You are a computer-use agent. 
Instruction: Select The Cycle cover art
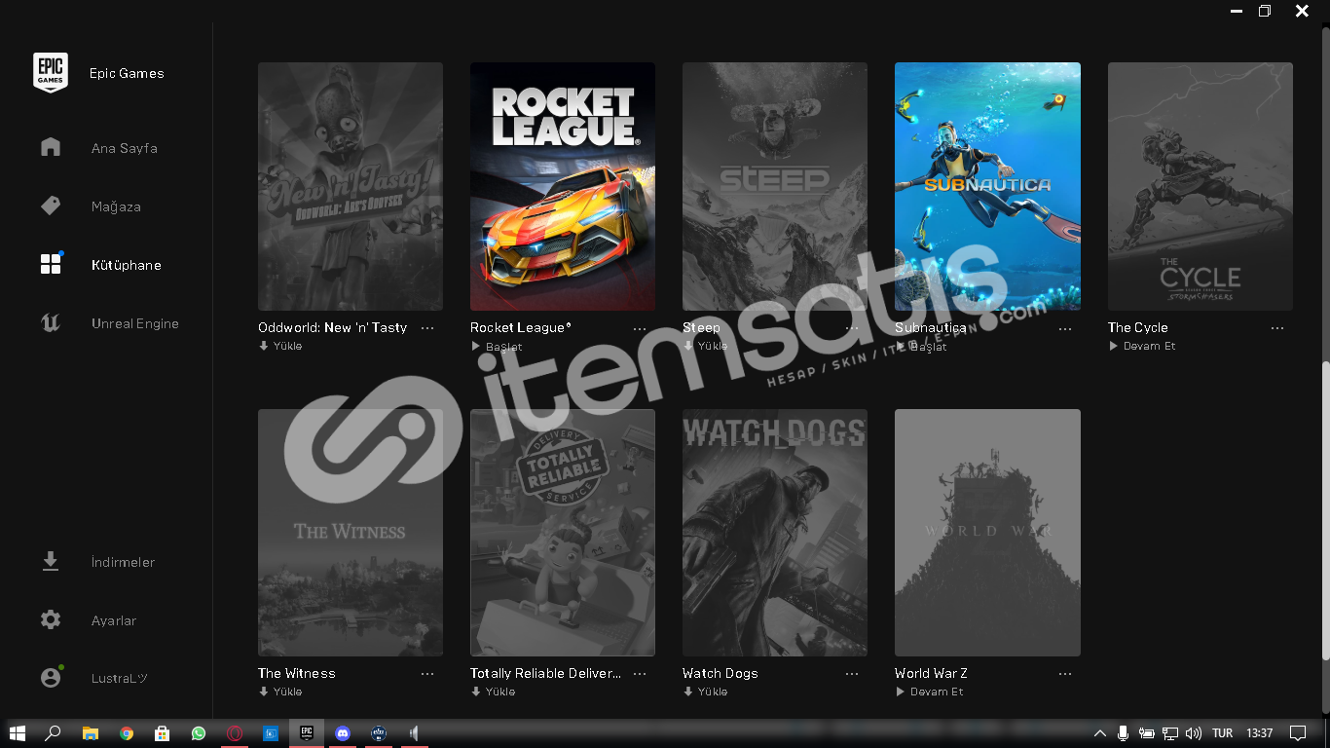1201,187
